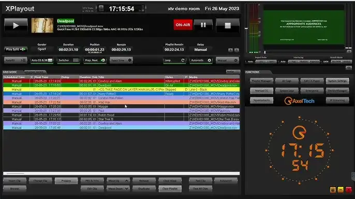Click the large Play button
The height and width of the screenshot is (199, 355).
(16, 25)
